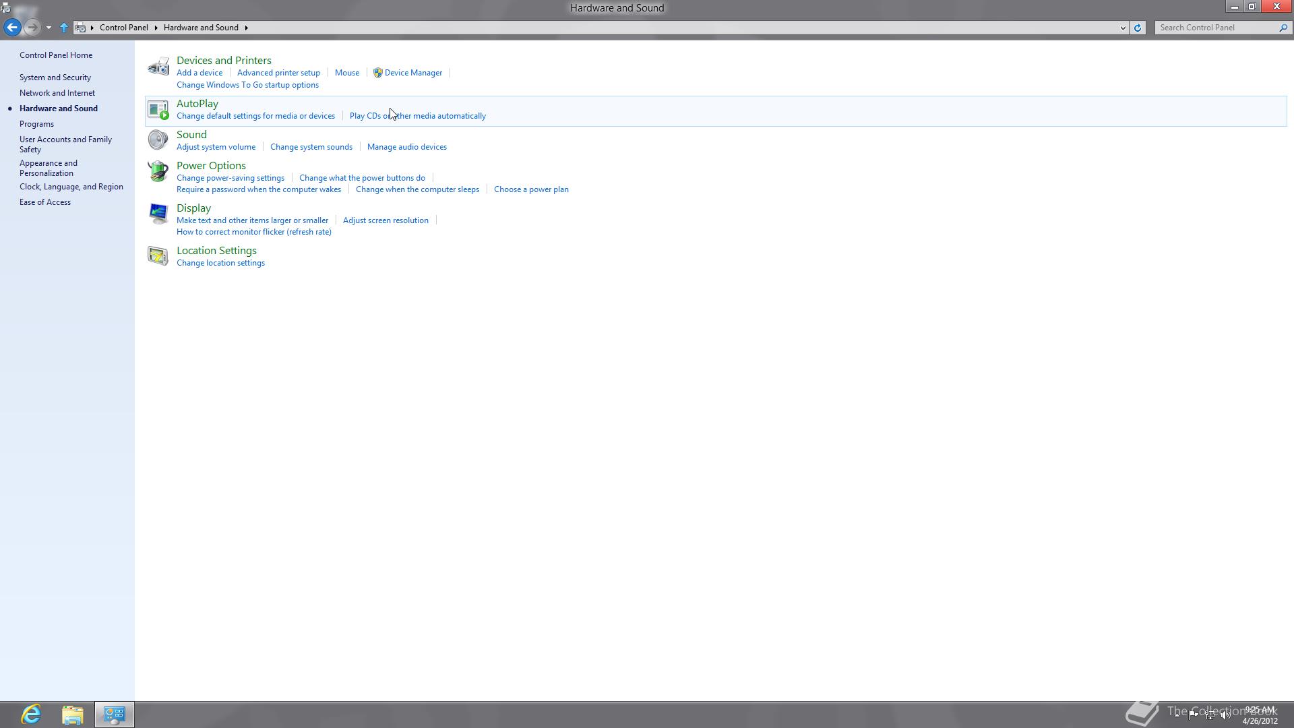Expand arrow after Hardware and Sound breadcrumb
The image size is (1294, 728).
(246, 28)
